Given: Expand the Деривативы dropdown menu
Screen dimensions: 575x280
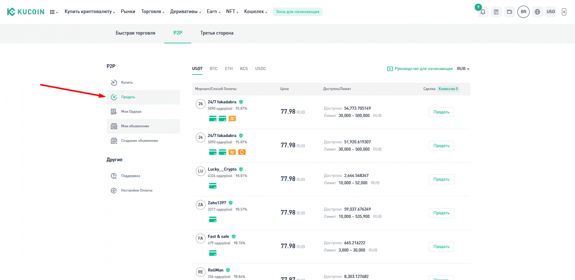Looking at the screenshot, I should point(186,12).
